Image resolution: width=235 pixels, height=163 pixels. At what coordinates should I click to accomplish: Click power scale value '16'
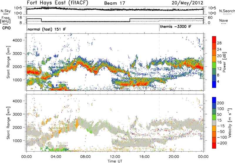click(219, 62)
